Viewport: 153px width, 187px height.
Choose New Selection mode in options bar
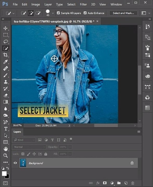tap(23, 13)
